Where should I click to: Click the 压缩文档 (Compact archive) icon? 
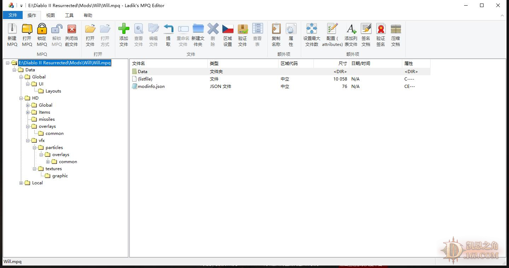click(x=396, y=29)
